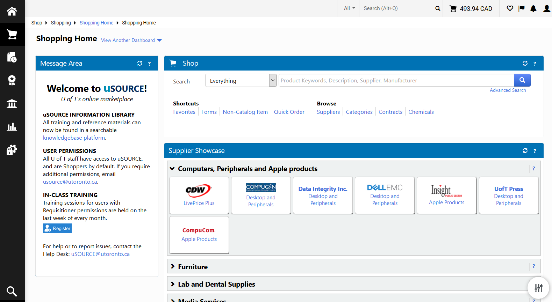The height and width of the screenshot is (302, 552).
Task: Click the notifications bell icon
Action: [x=533, y=8]
